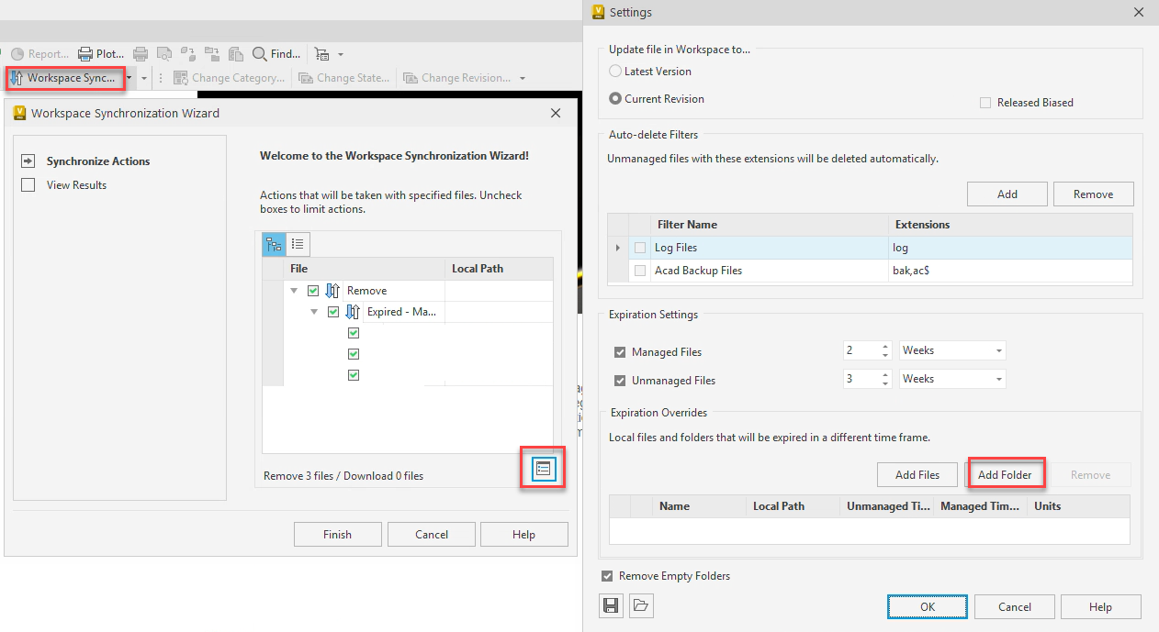Screen dimensions: 1159x632
Task: Click the highlighted details view icon in wizard
Action: pyautogui.click(x=543, y=468)
